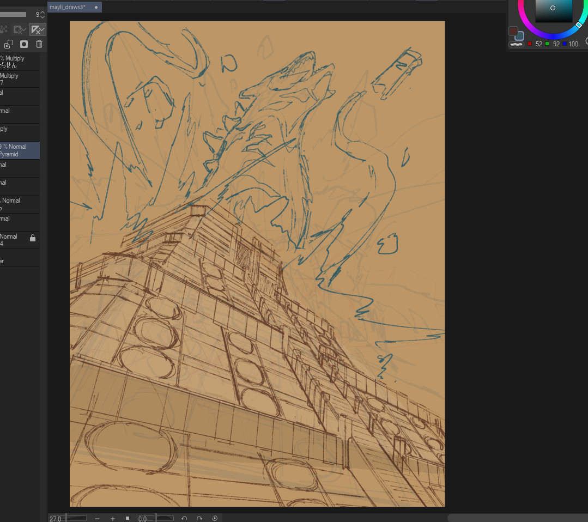Viewport: 588px width, 522px height.
Task: Click the lock icon on the locked layer
Action: point(33,238)
